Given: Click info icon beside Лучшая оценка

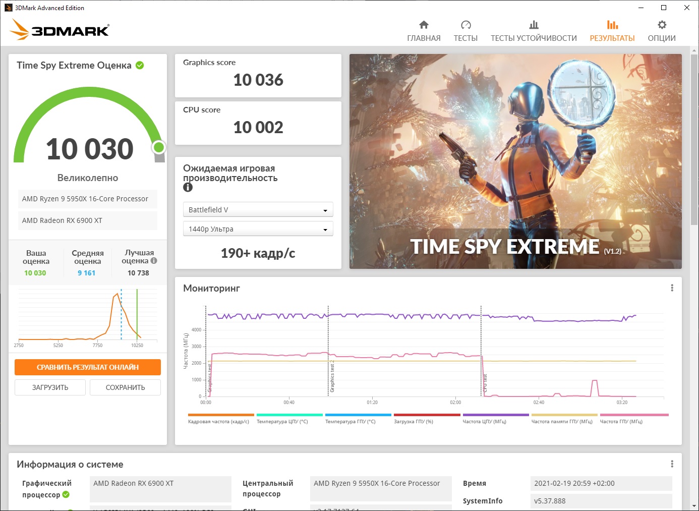Looking at the screenshot, I should click(x=154, y=261).
